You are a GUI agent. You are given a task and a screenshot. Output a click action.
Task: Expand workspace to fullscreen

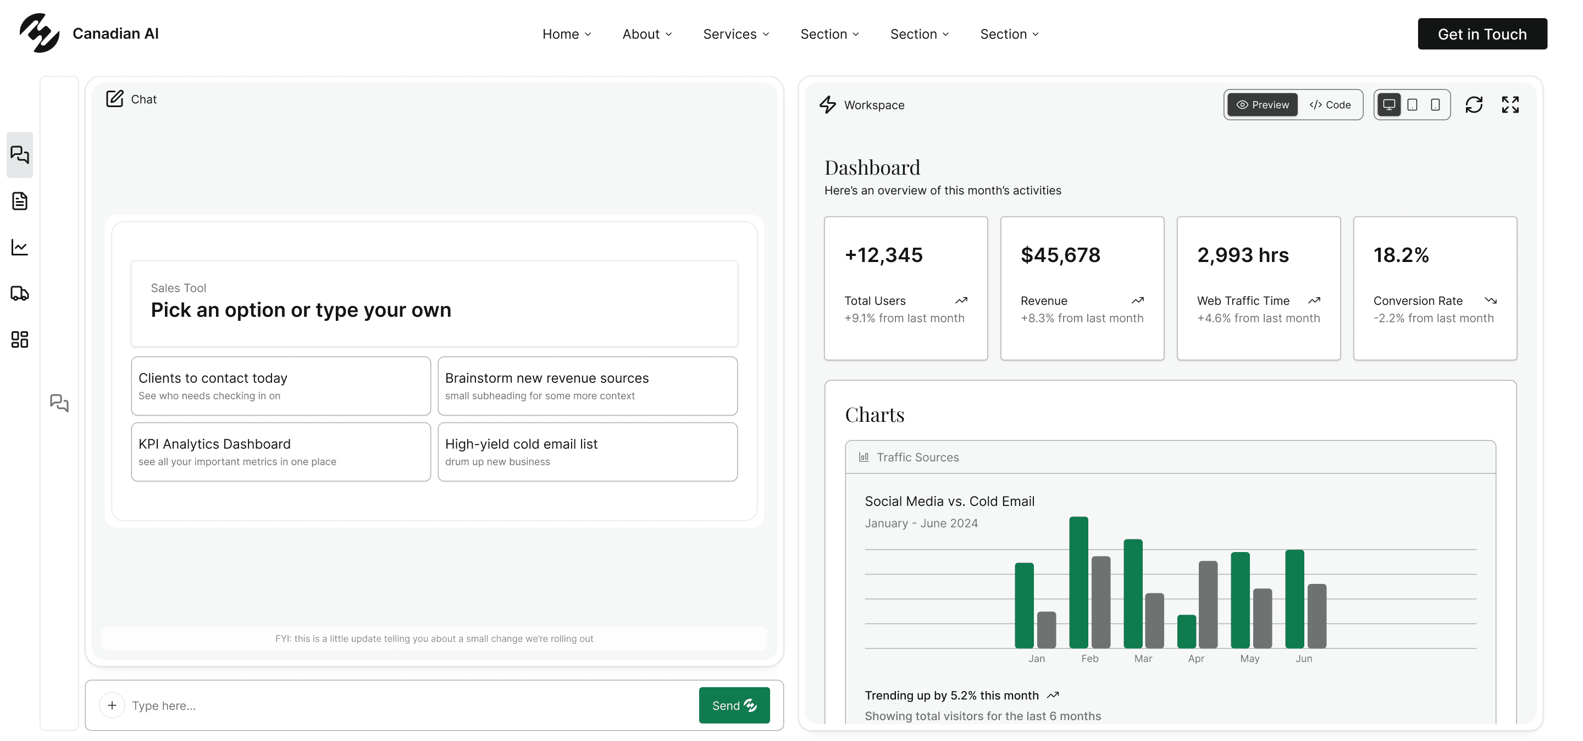pyautogui.click(x=1510, y=105)
